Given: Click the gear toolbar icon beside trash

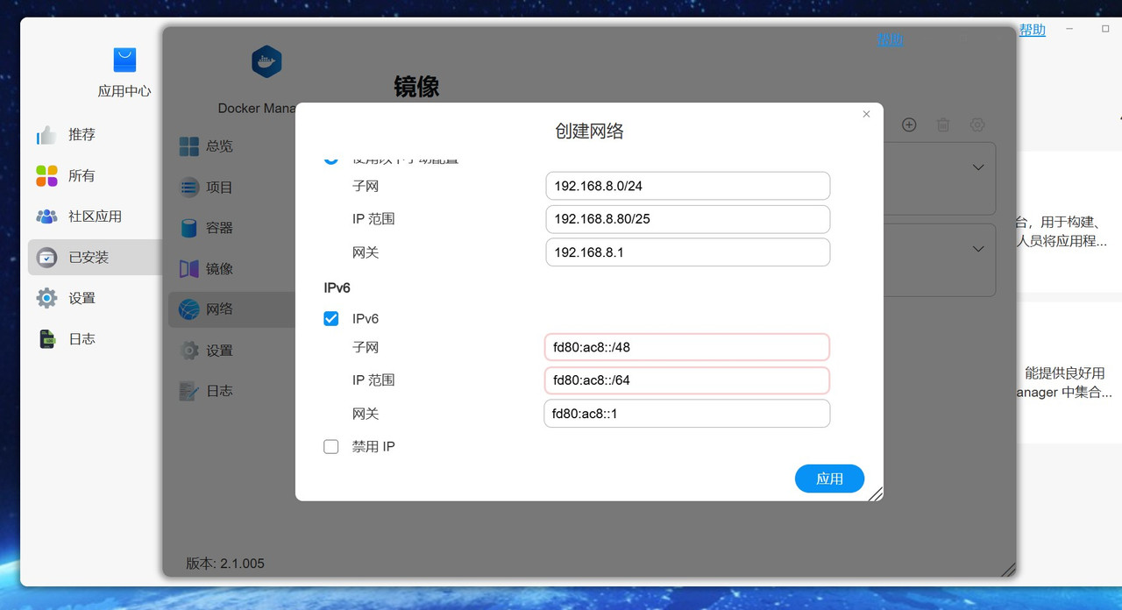Looking at the screenshot, I should point(977,125).
